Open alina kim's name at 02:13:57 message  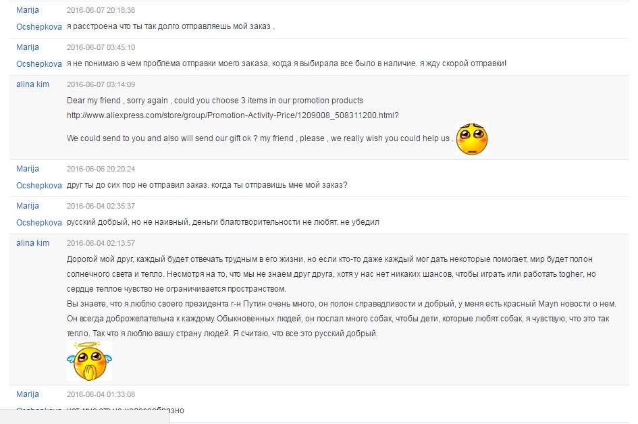point(32,243)
